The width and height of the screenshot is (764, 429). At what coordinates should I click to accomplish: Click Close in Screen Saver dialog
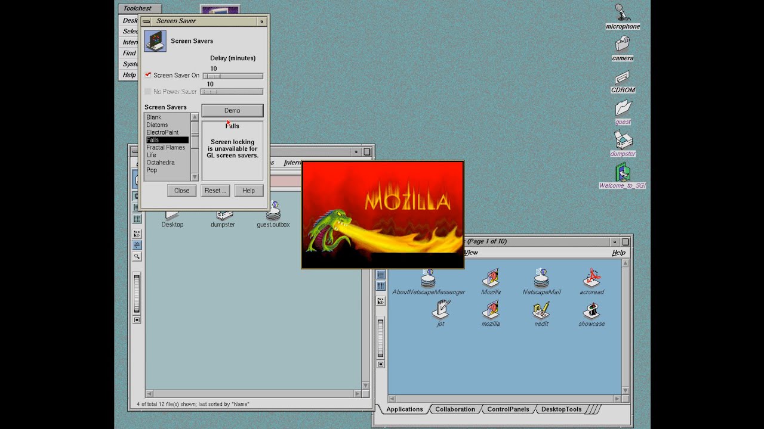pyautogui.click(x=182, y=191)
